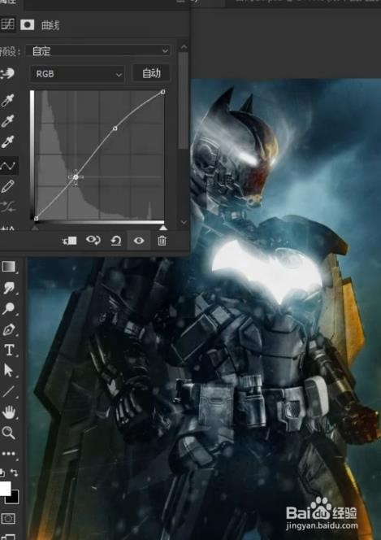Select the highlighted lower curve control point
The width and height of the screenshot is (381, 540).
pos(76,177)
